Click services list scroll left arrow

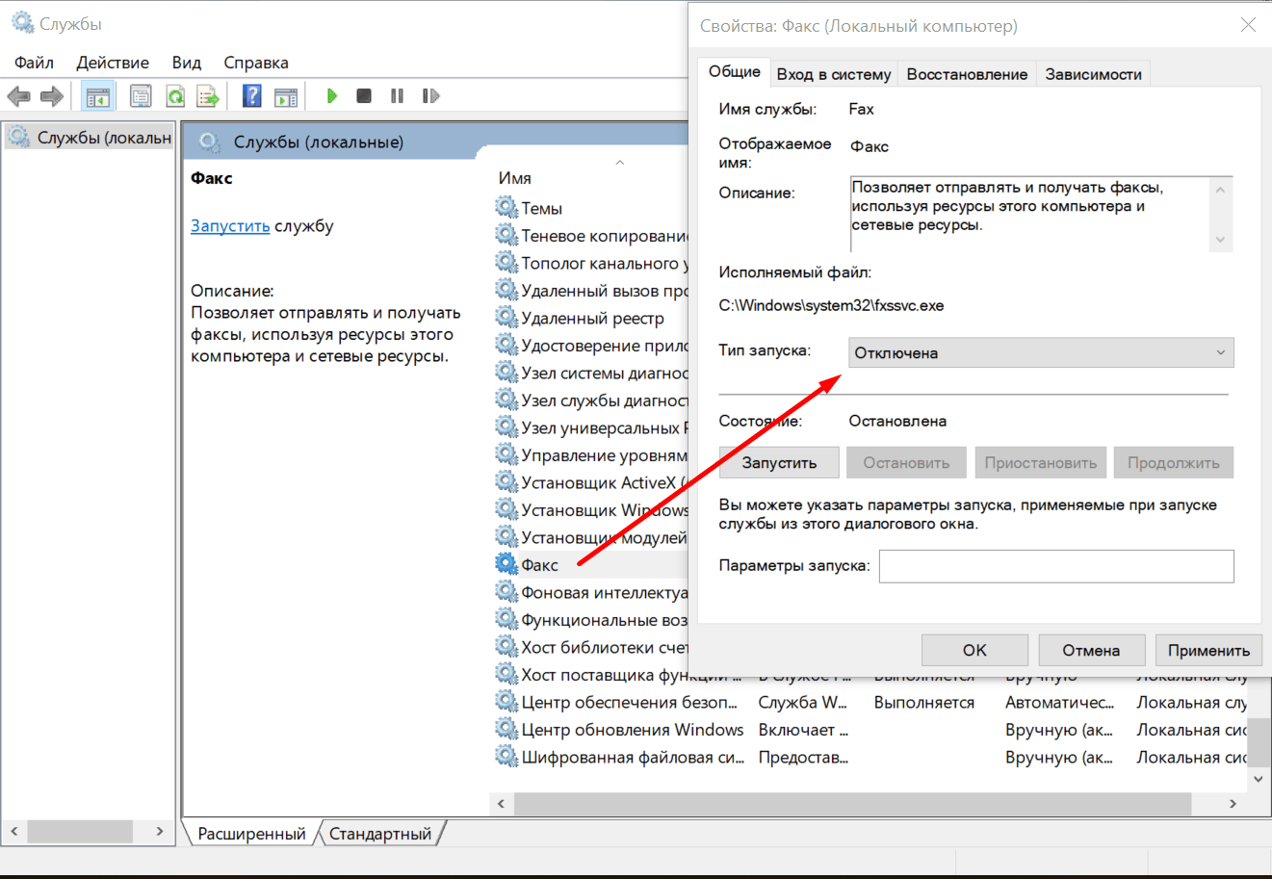(x=501, y=803)
